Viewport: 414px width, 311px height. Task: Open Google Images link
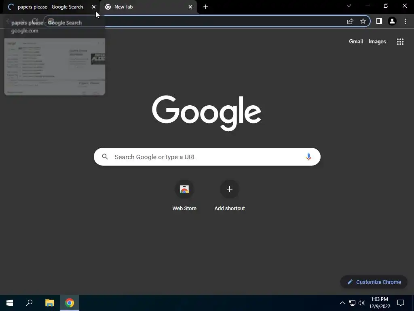click(377, 42)
